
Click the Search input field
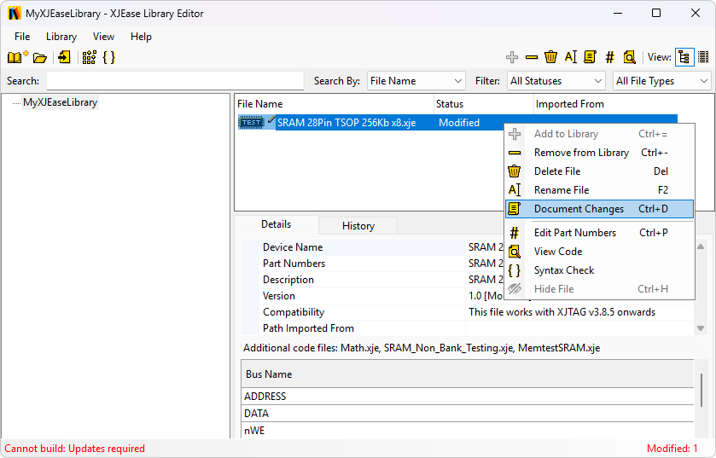coord(175,81)
